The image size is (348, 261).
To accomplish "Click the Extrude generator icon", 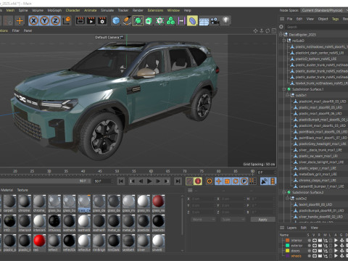I will tap(149, 21).
